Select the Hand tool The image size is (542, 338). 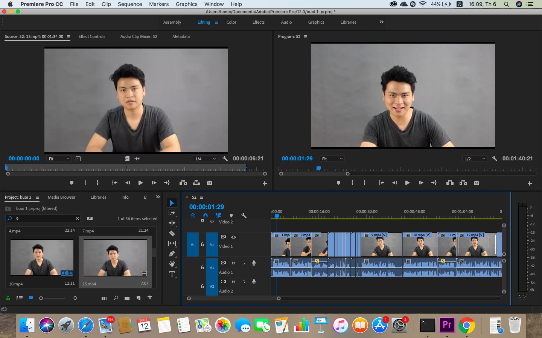(x=172, y=264)
